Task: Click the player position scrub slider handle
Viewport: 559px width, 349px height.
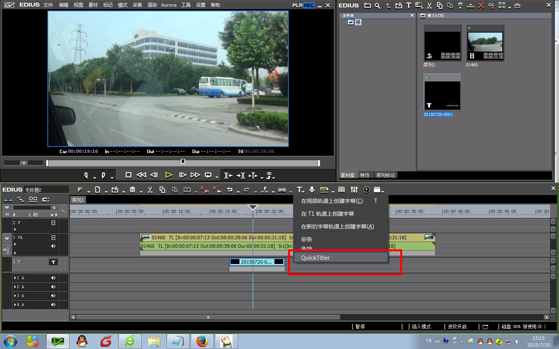Action: tap(183, 162)
